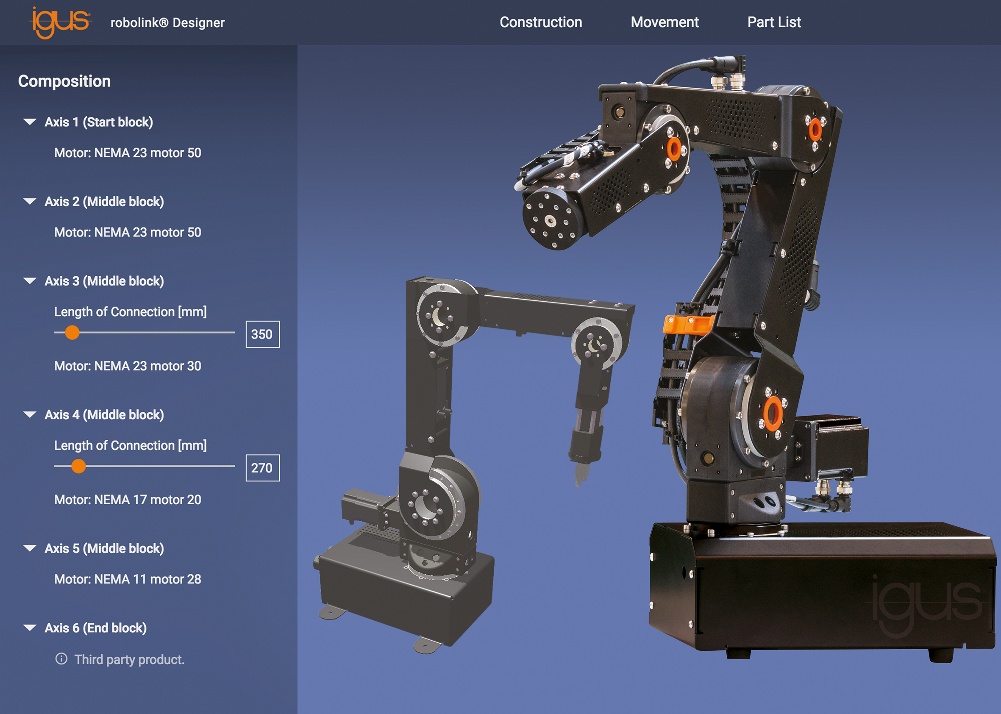Click the Axis 3 connection length slider handle

click(72, 332)
